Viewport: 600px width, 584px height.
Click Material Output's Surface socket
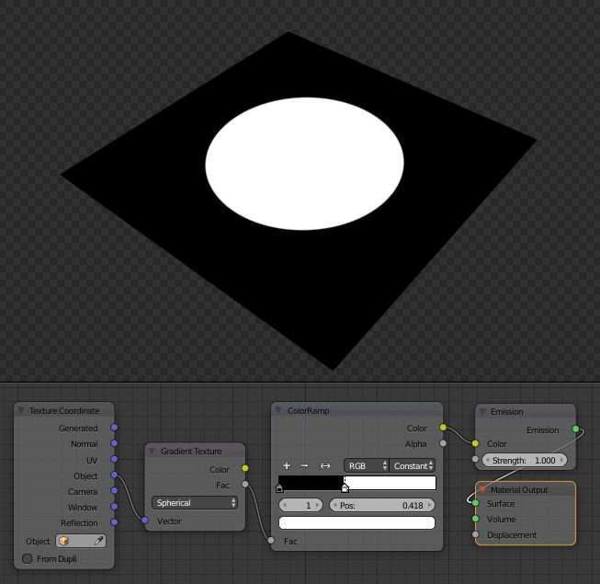point(475,503)
